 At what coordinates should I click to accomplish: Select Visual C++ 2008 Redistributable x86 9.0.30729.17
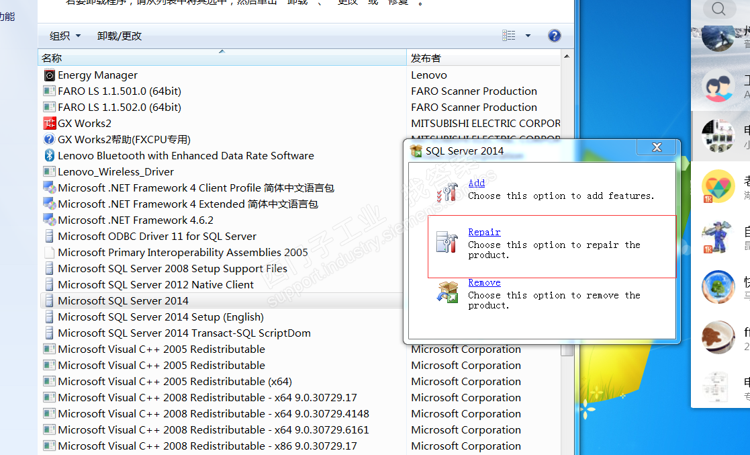tap(207, 446)
